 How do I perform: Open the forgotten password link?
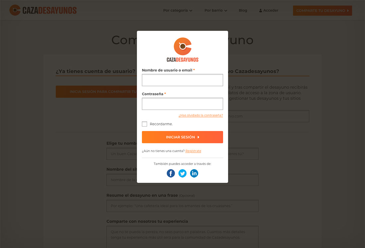click(201, 115)
